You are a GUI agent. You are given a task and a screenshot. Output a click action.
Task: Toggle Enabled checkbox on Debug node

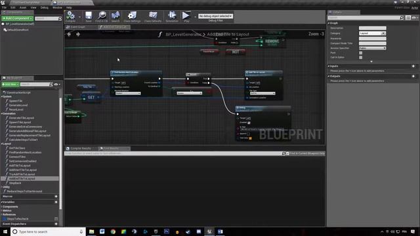tap(249, 123)
